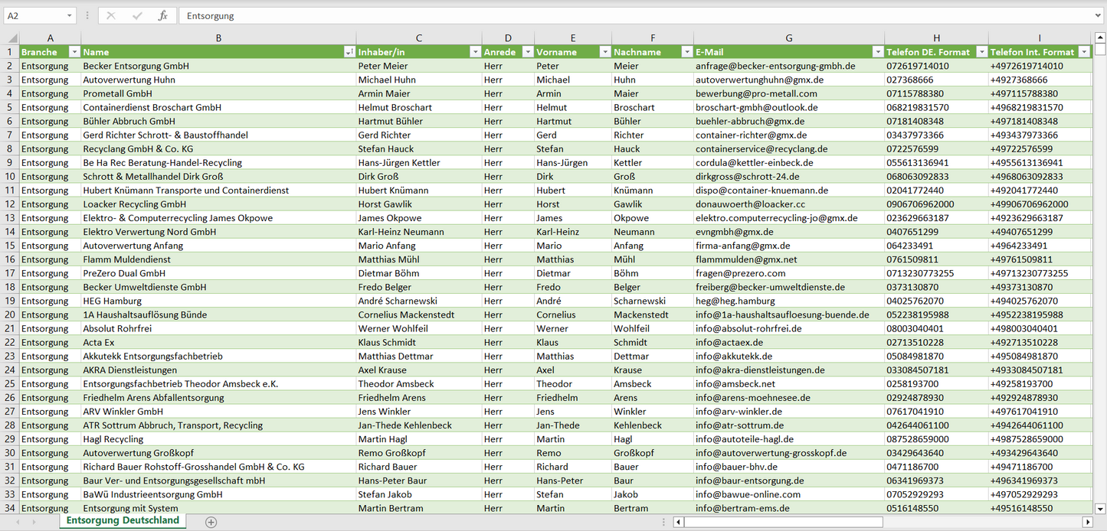This screenshot has height=531, width=1107.
Task: Click the Insert Function fx icon
Action: click(162, 15)
